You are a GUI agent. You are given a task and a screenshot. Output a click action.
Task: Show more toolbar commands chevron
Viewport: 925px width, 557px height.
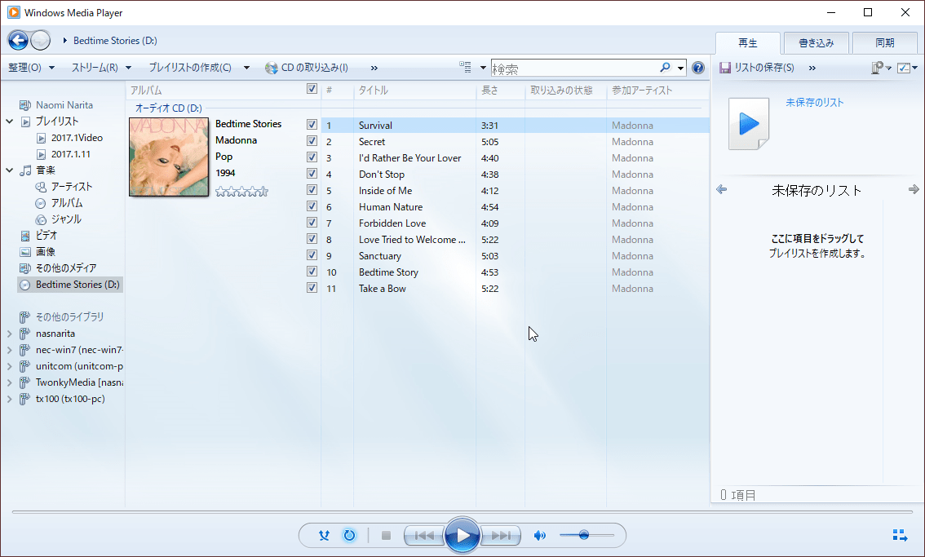[374, 68]
